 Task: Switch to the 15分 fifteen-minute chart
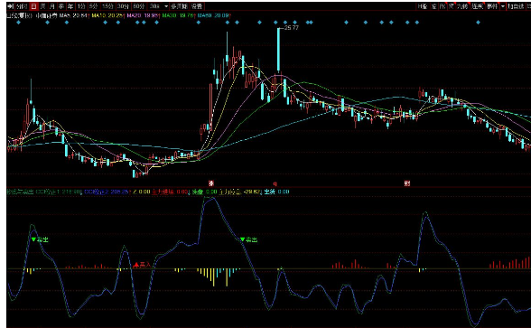pos(107,6)
